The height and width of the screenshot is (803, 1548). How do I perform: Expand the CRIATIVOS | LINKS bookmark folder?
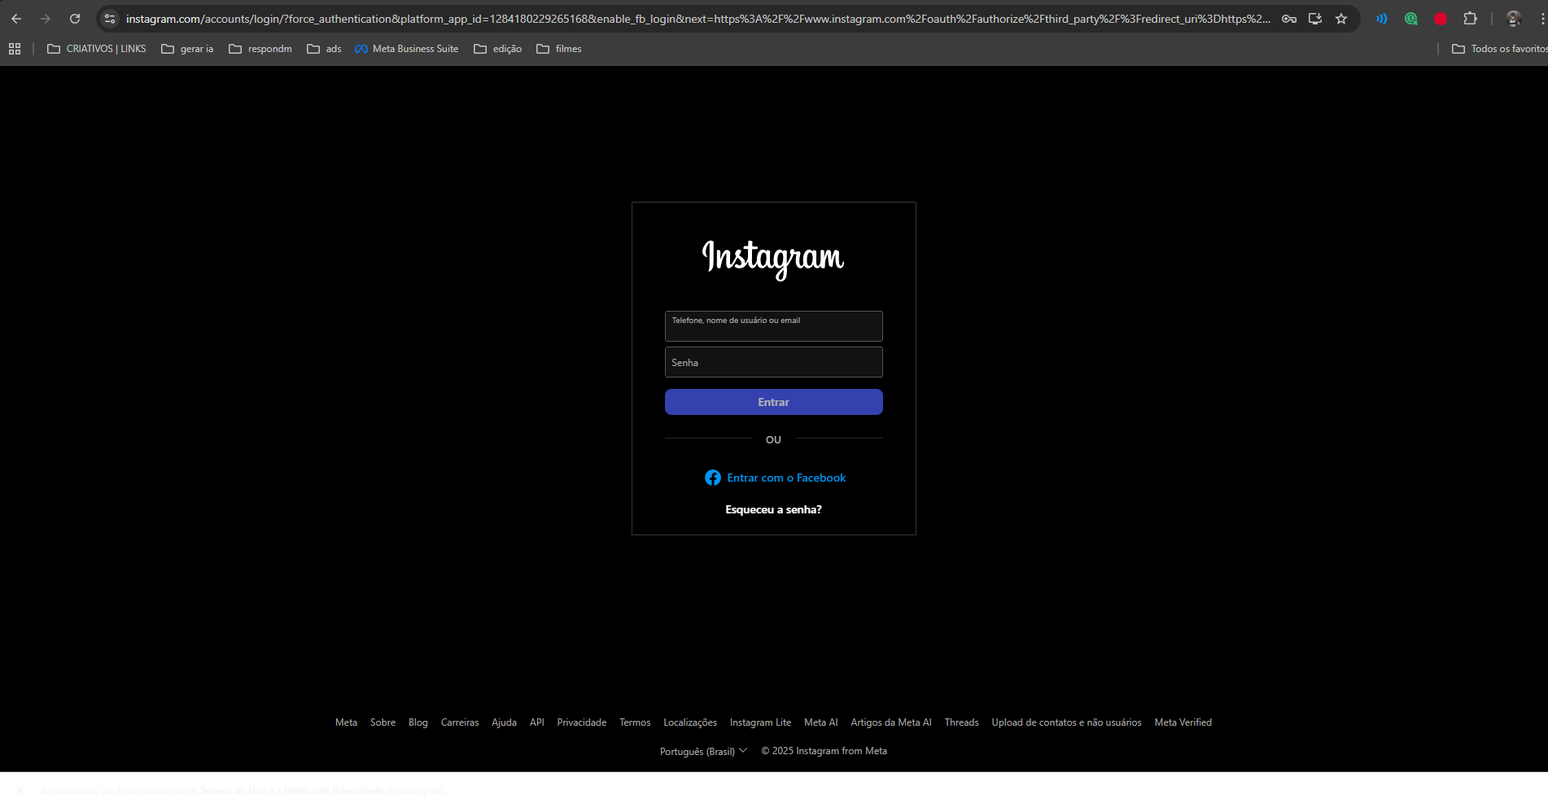point(97,49)
